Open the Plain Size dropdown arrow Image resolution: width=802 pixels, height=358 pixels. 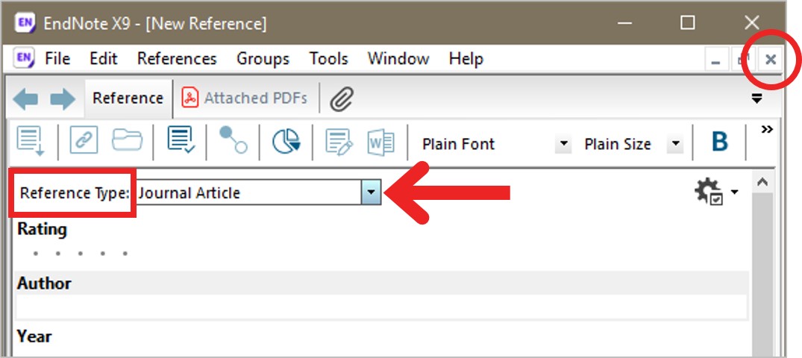pyautogui.click(x=675, y=144)
